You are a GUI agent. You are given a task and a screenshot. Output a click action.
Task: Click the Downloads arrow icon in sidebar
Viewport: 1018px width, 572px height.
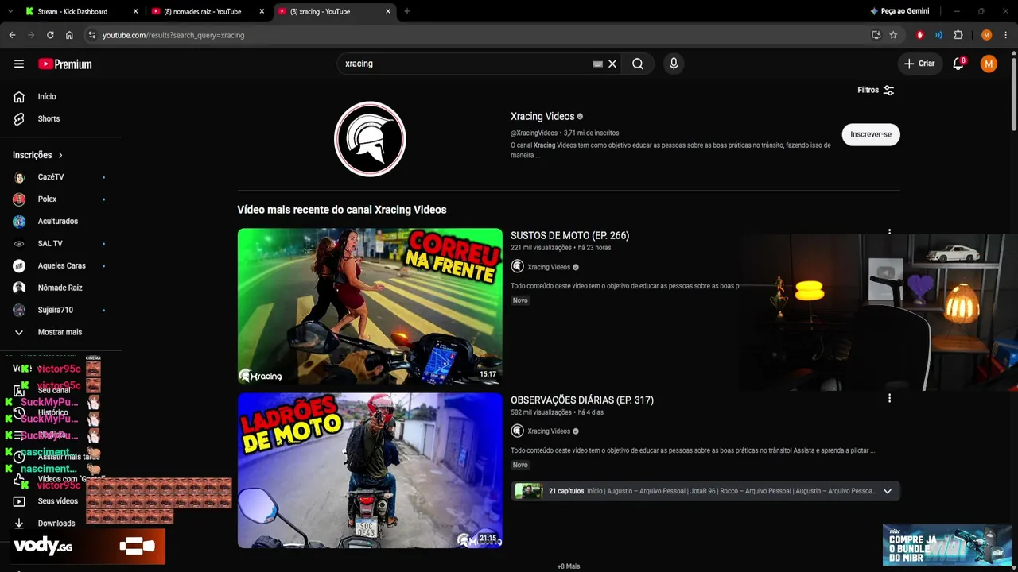point(19,524)
